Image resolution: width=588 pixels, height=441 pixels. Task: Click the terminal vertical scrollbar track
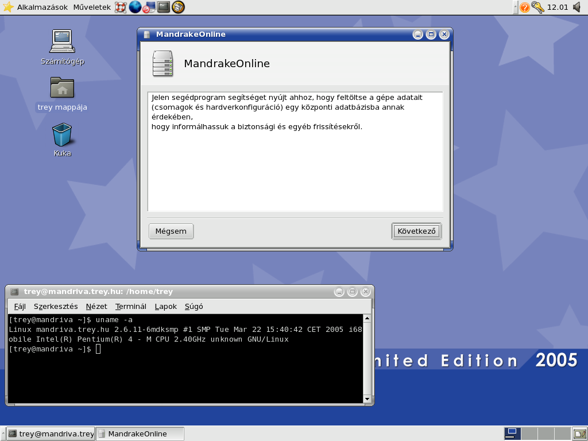(367, 359)
